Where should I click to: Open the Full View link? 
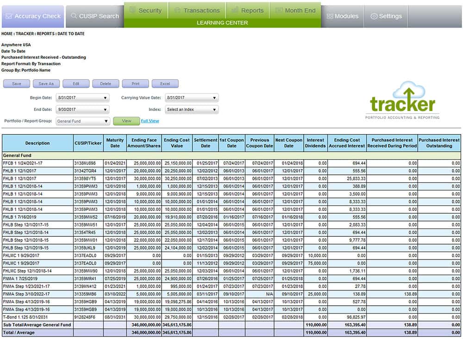pos(150,121)
